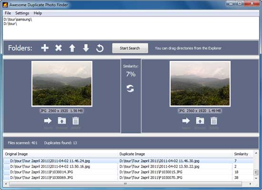Viewport: 262px width, 190px height.
Task: Click duplicate entry P1030070.JPG
Action: click(x=151, y=178)
